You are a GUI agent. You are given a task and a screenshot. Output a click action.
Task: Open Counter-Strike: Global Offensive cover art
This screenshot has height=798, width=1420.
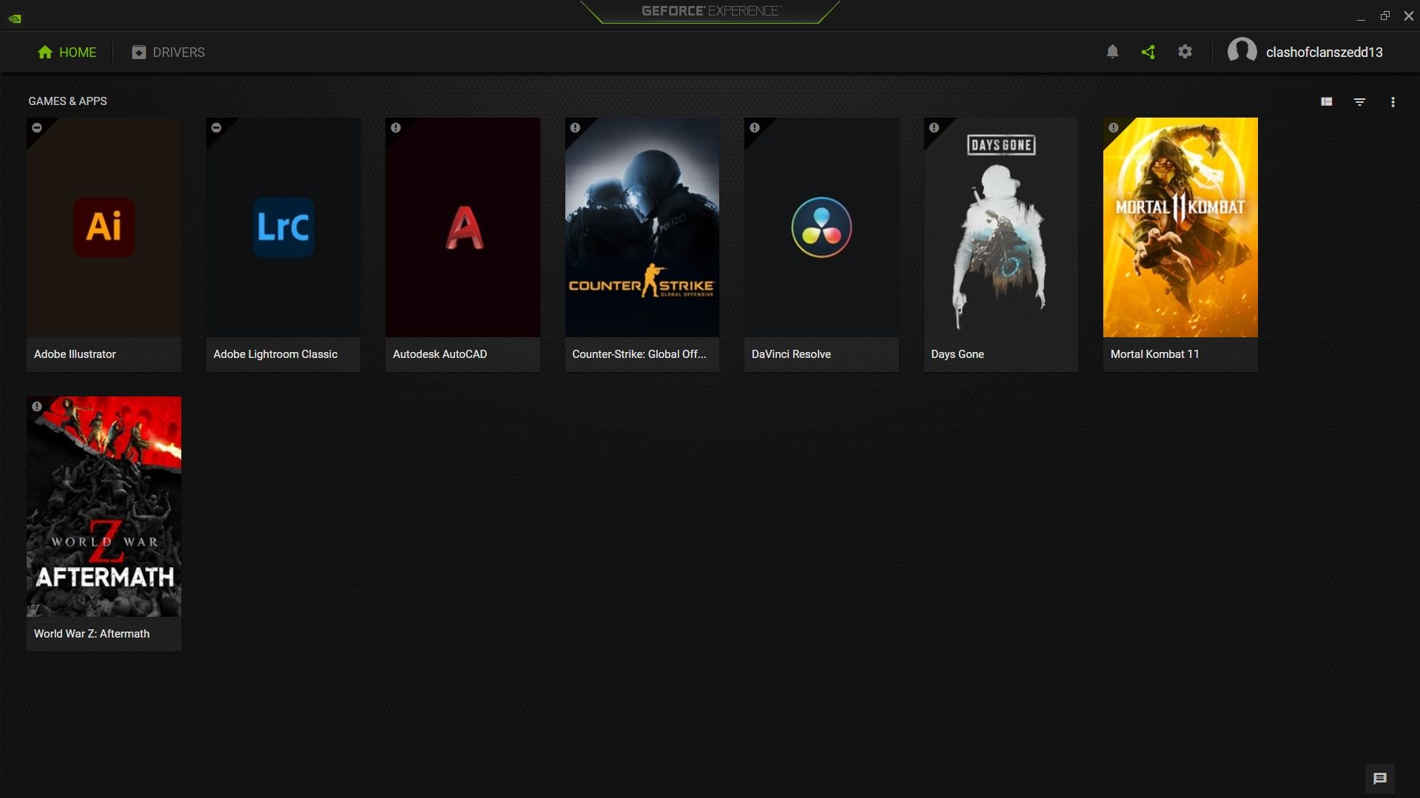(x=642, y=227)
